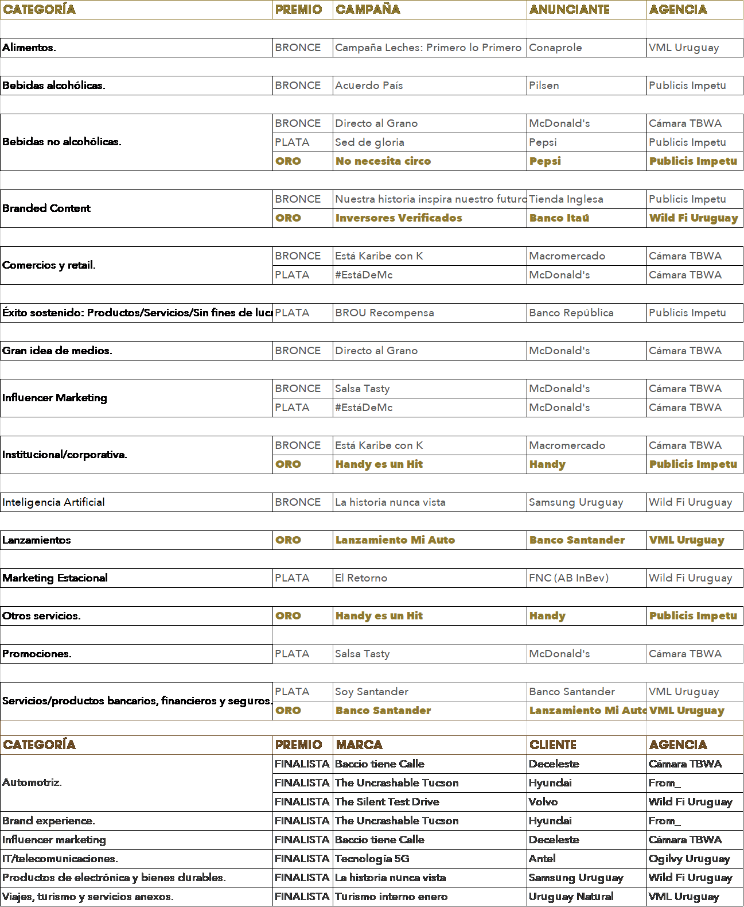Select the 'Promociones.' category cell

137,654
